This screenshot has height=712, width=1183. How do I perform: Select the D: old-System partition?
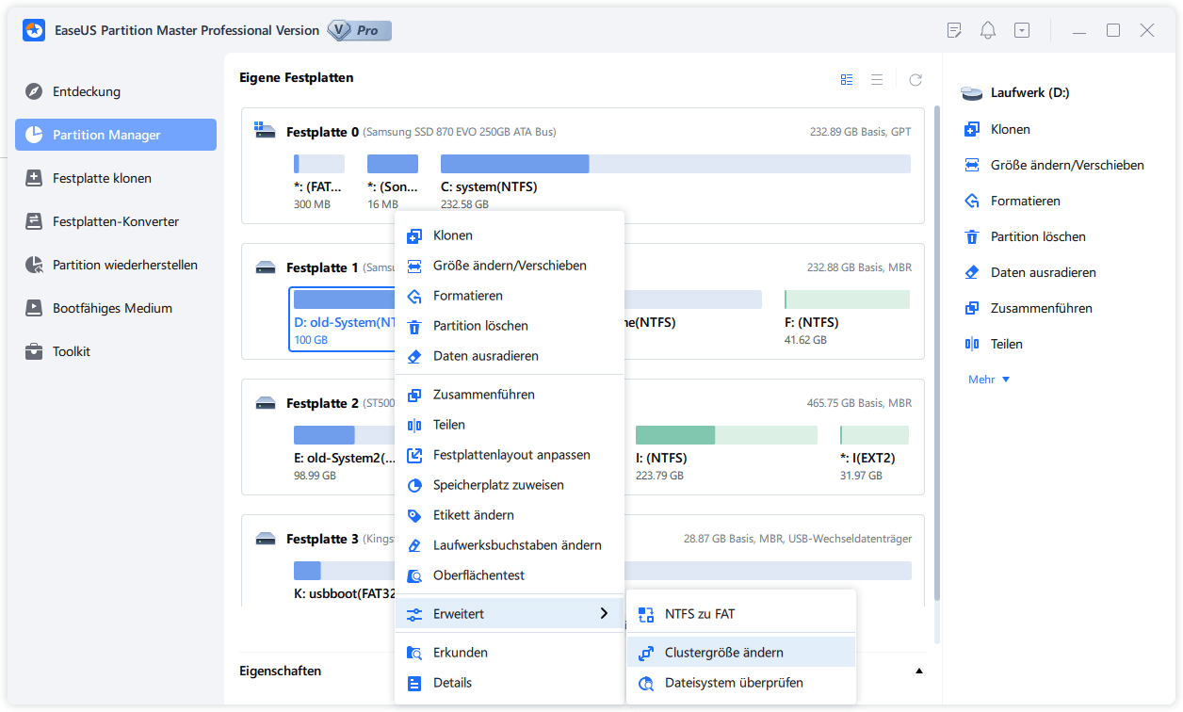(343, 318)
